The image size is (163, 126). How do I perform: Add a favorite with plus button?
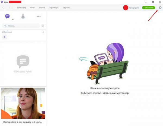[4, 37]
